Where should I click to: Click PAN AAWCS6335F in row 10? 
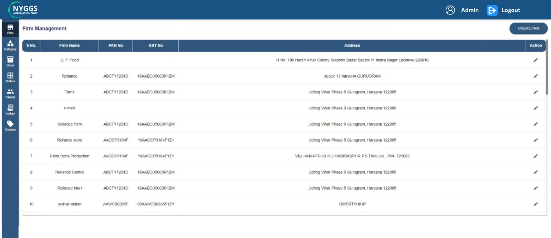(116, 204)
